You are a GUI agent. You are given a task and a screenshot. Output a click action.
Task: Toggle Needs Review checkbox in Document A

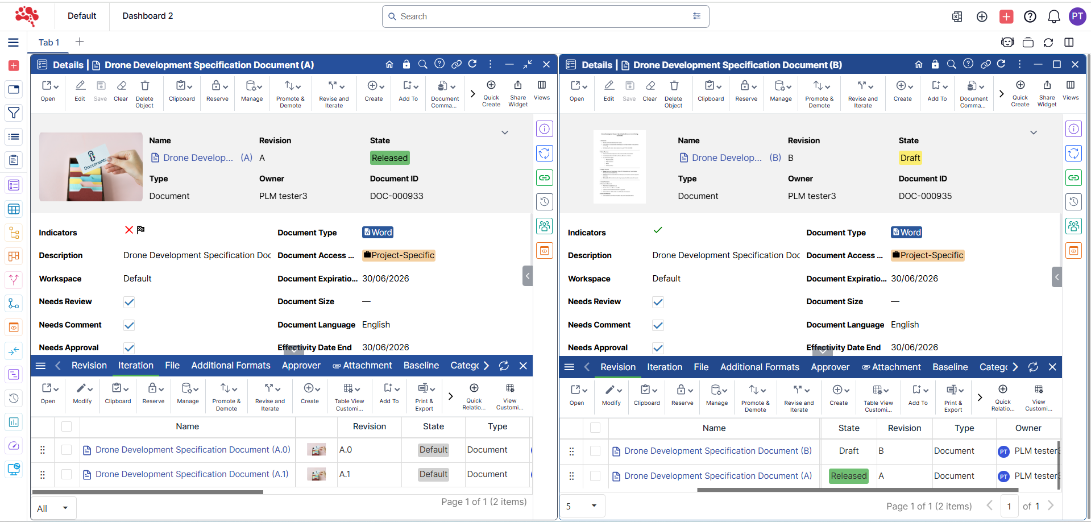(x=129, y=302)
